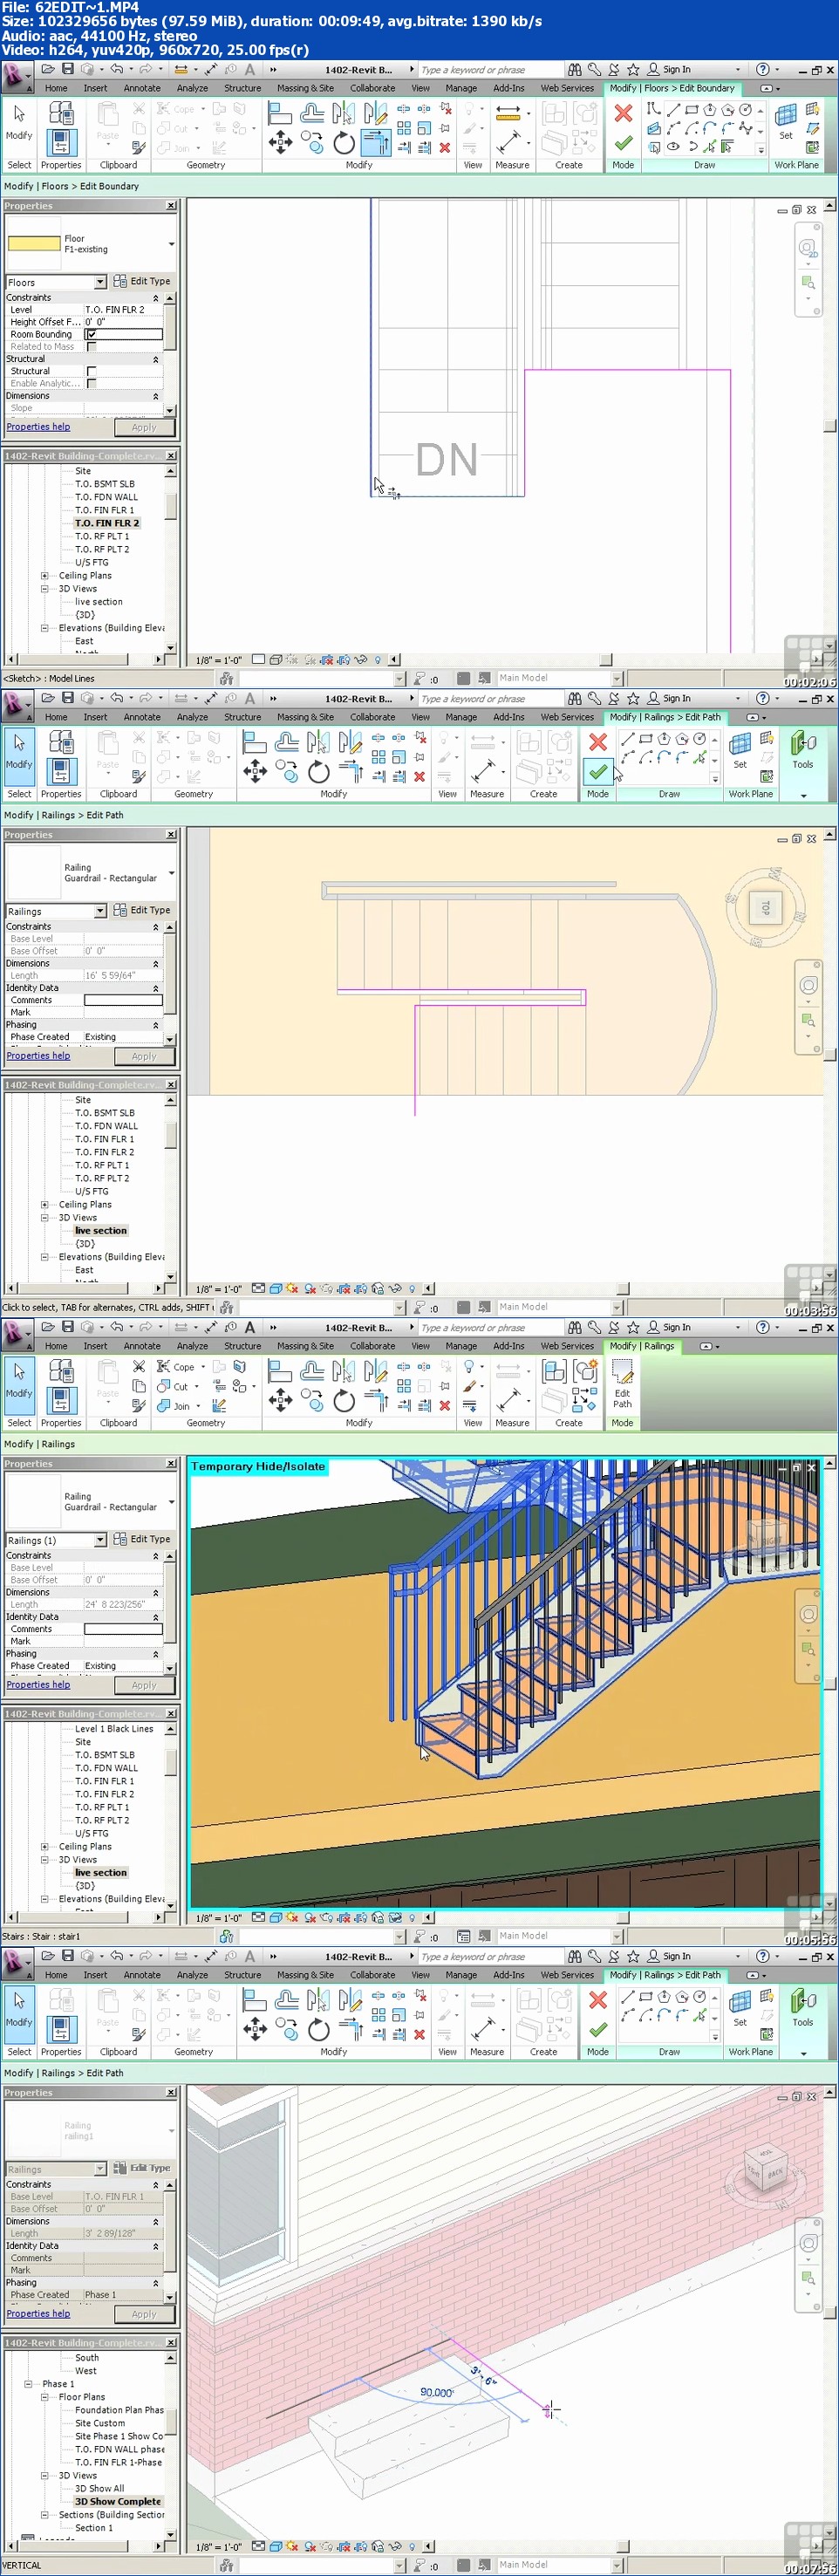Collapse Sections (Building Section) node in browser
This screenshot has height=2576, width=839.
(x=44, y=2514)
